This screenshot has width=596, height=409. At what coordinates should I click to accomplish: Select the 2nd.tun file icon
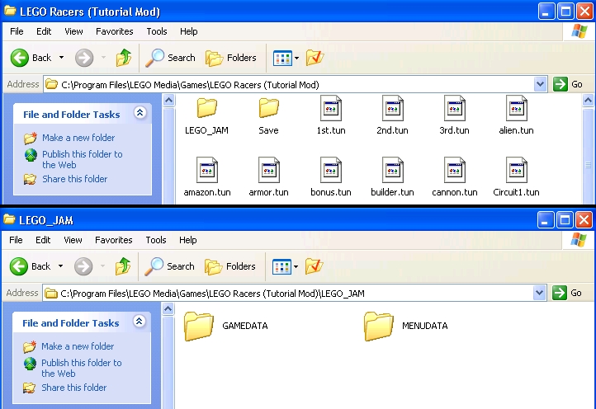(392, 108)
